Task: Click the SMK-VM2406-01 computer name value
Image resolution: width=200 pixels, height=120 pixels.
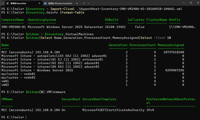Action: point(13,27)
